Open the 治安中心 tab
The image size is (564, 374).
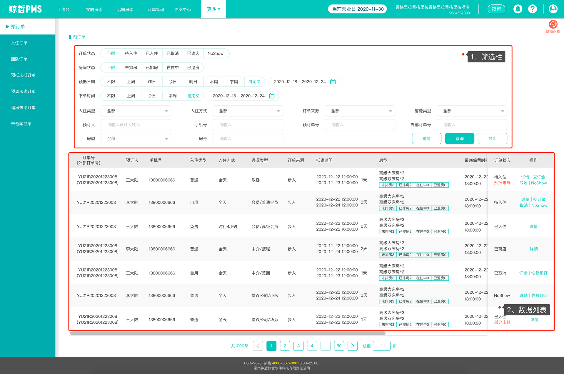click(183, 9)
